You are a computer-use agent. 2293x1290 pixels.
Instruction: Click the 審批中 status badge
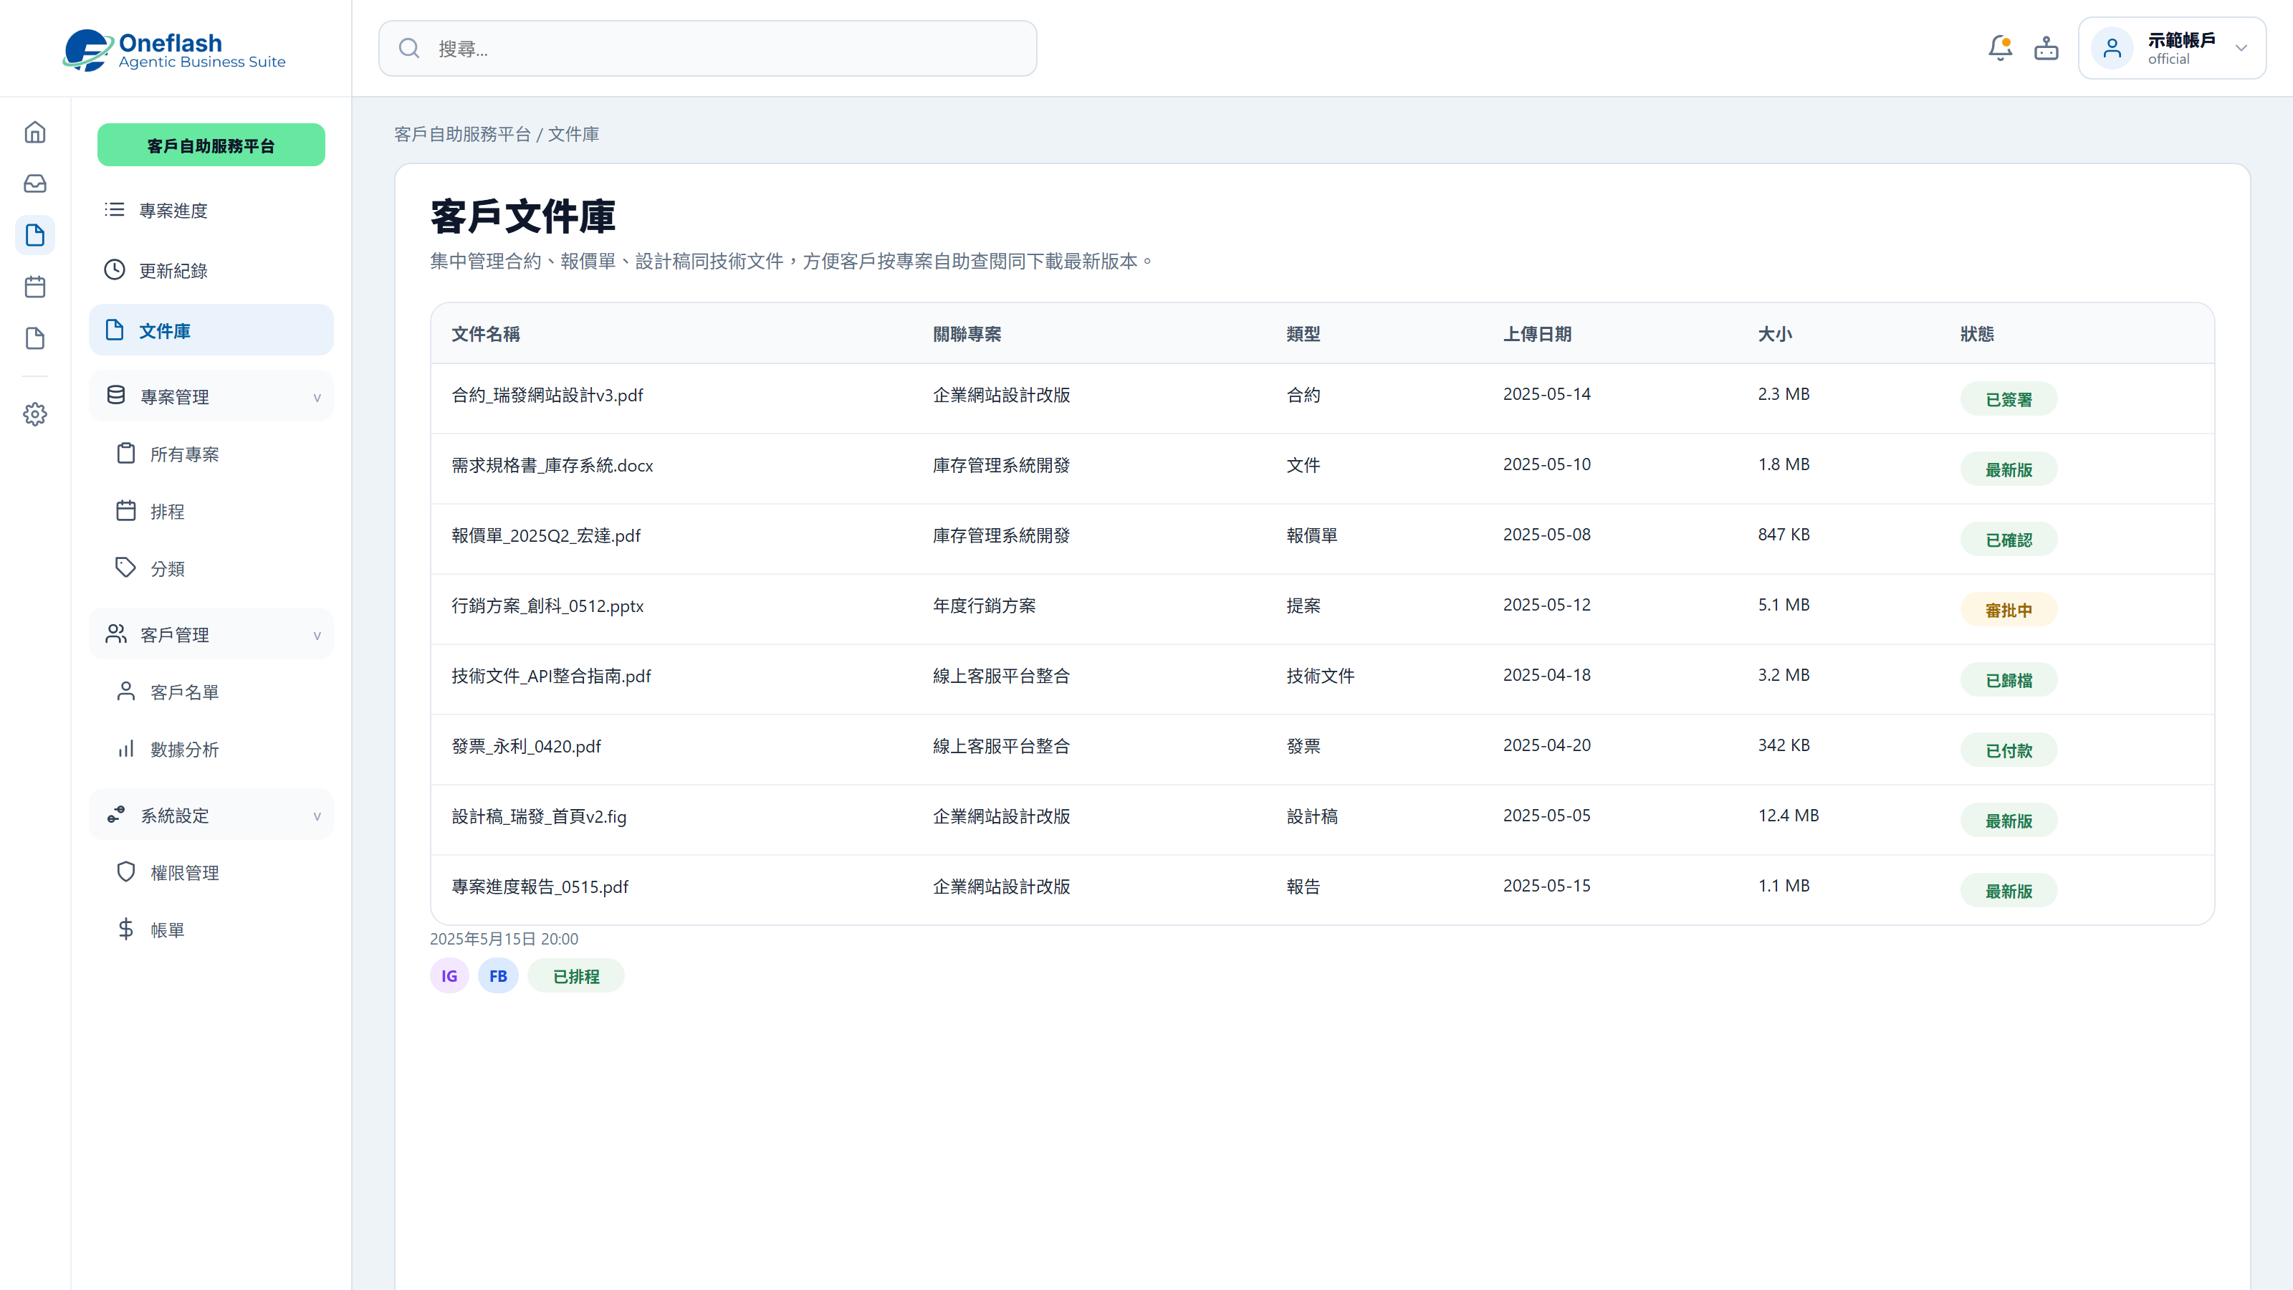tap(2008, 610)
